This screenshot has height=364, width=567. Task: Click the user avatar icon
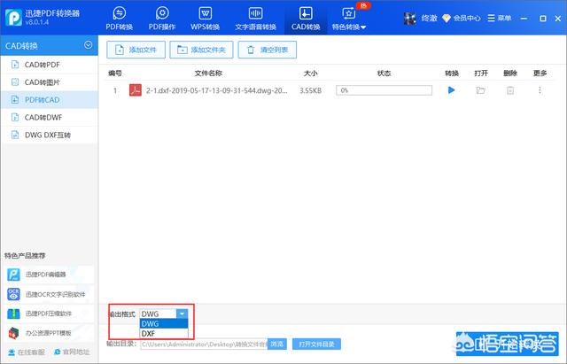(410, 18)
